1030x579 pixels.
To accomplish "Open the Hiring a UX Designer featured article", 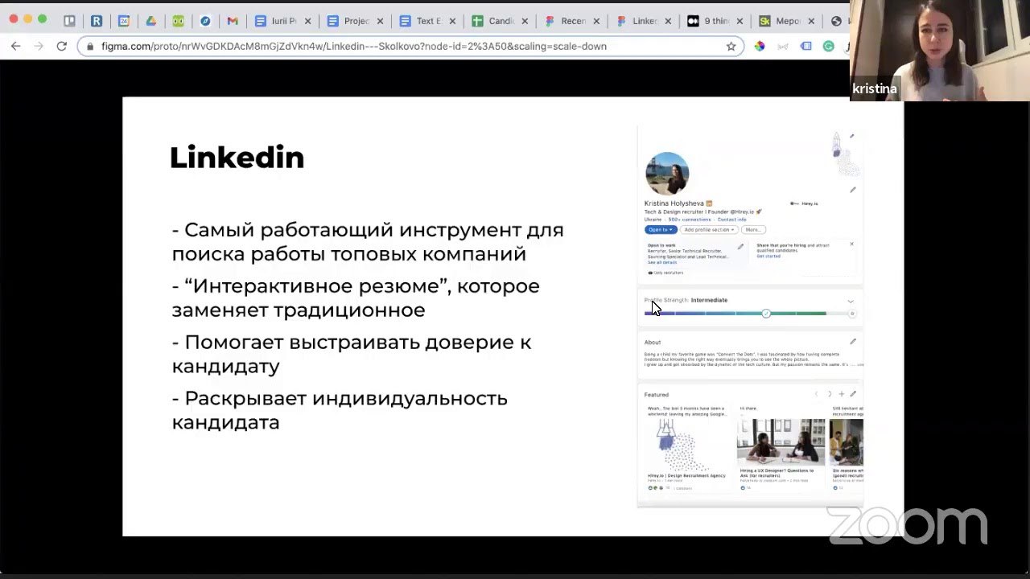I will click(x=781, y=447).
